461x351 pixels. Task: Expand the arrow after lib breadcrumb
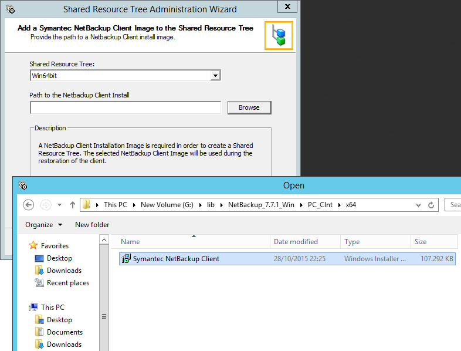coord(221,205)
